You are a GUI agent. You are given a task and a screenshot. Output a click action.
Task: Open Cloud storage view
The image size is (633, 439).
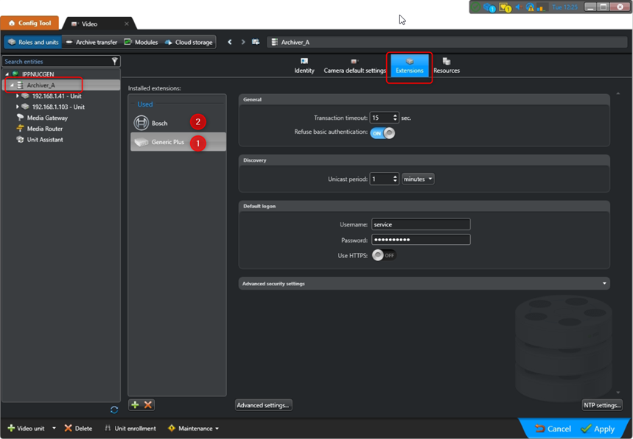tap(189, 42)
